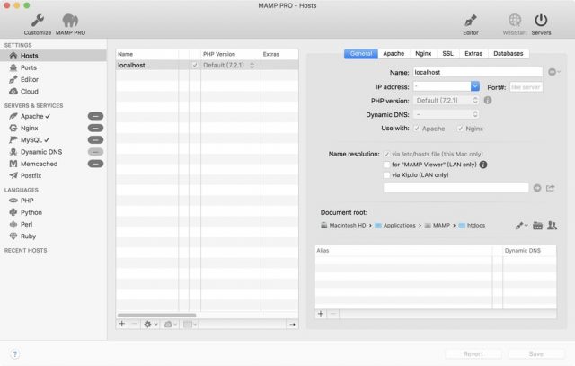575x366 pixels.
Task: Add a new alias with plus
Action: click(x=321, y=314)
